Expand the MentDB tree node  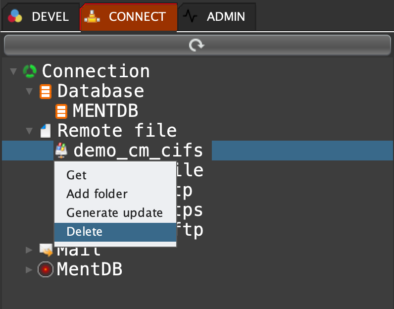[29, 270]
